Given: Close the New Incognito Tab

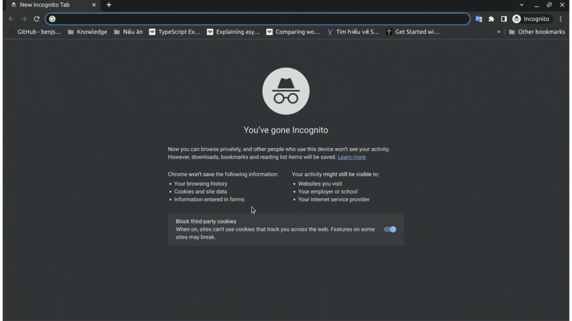Looking at the screenshot, I should click(94, 5).
